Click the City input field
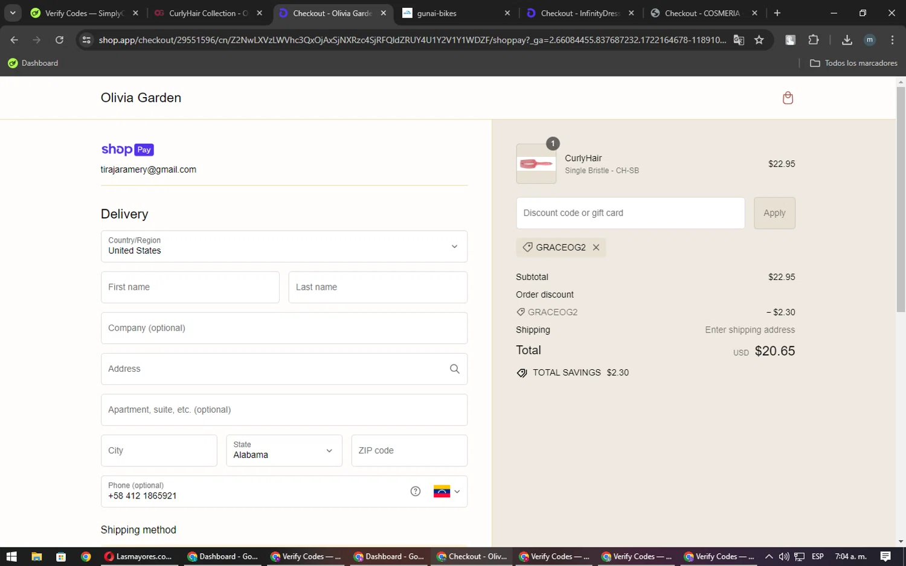The height and width of the screenshot is (566, 906). coord(159,451)
